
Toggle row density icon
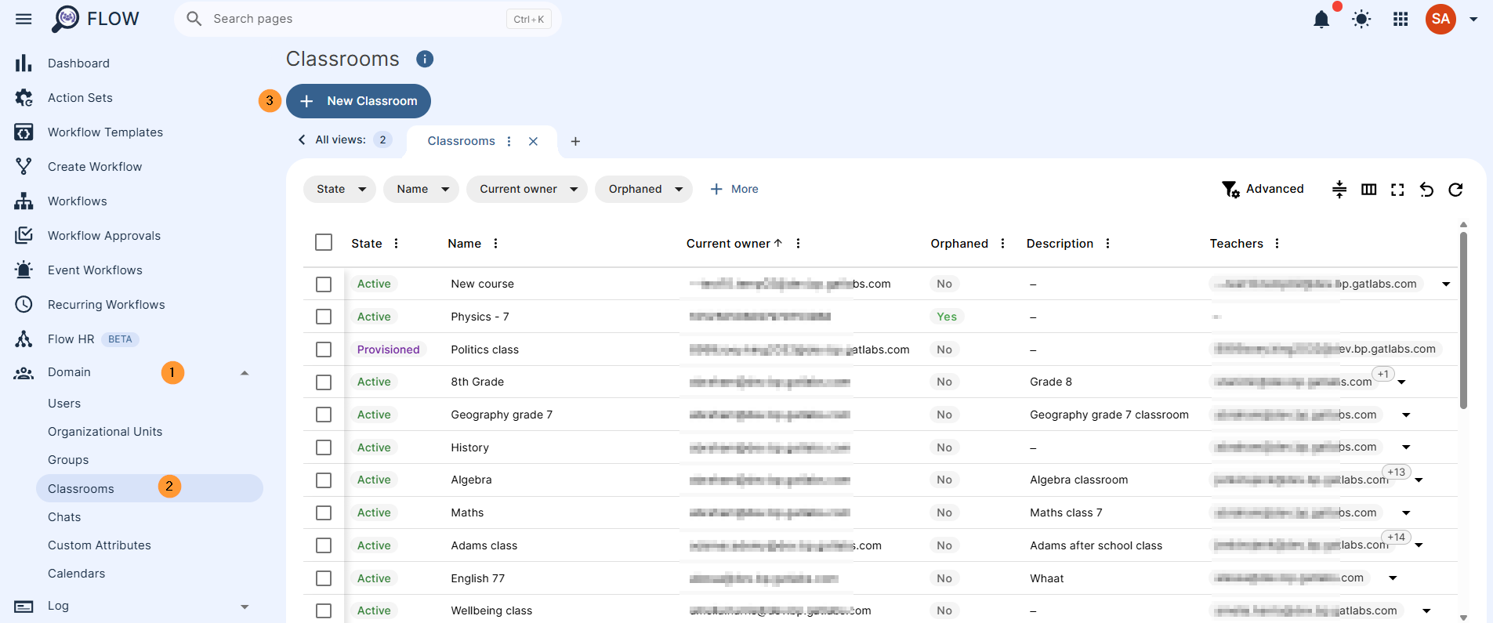point(1339,189)
